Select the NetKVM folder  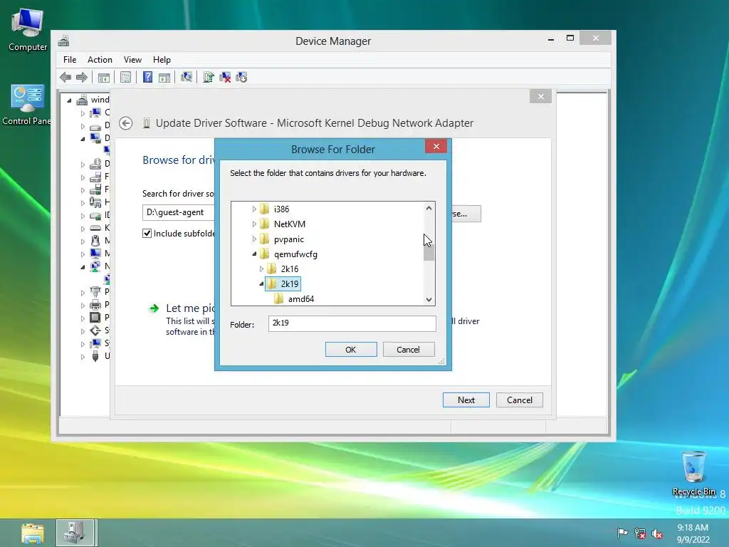[x=289, y=224]
